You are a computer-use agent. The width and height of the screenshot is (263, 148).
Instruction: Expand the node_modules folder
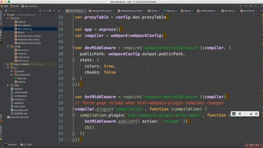pos(8,64)
